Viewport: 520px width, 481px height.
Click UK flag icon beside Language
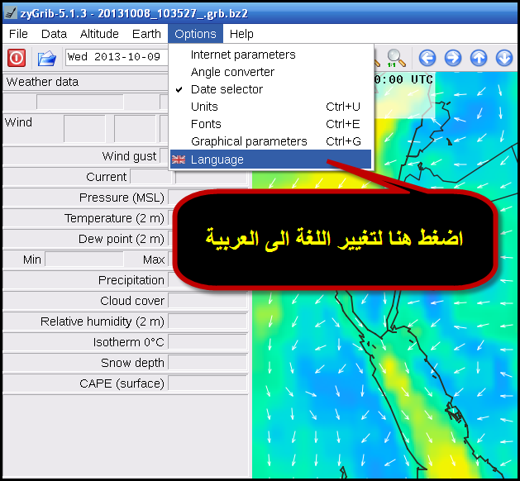(x=179, y=160)
